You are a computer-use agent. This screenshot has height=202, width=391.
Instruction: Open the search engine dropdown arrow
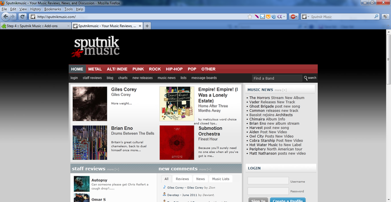tap(308, 17)
